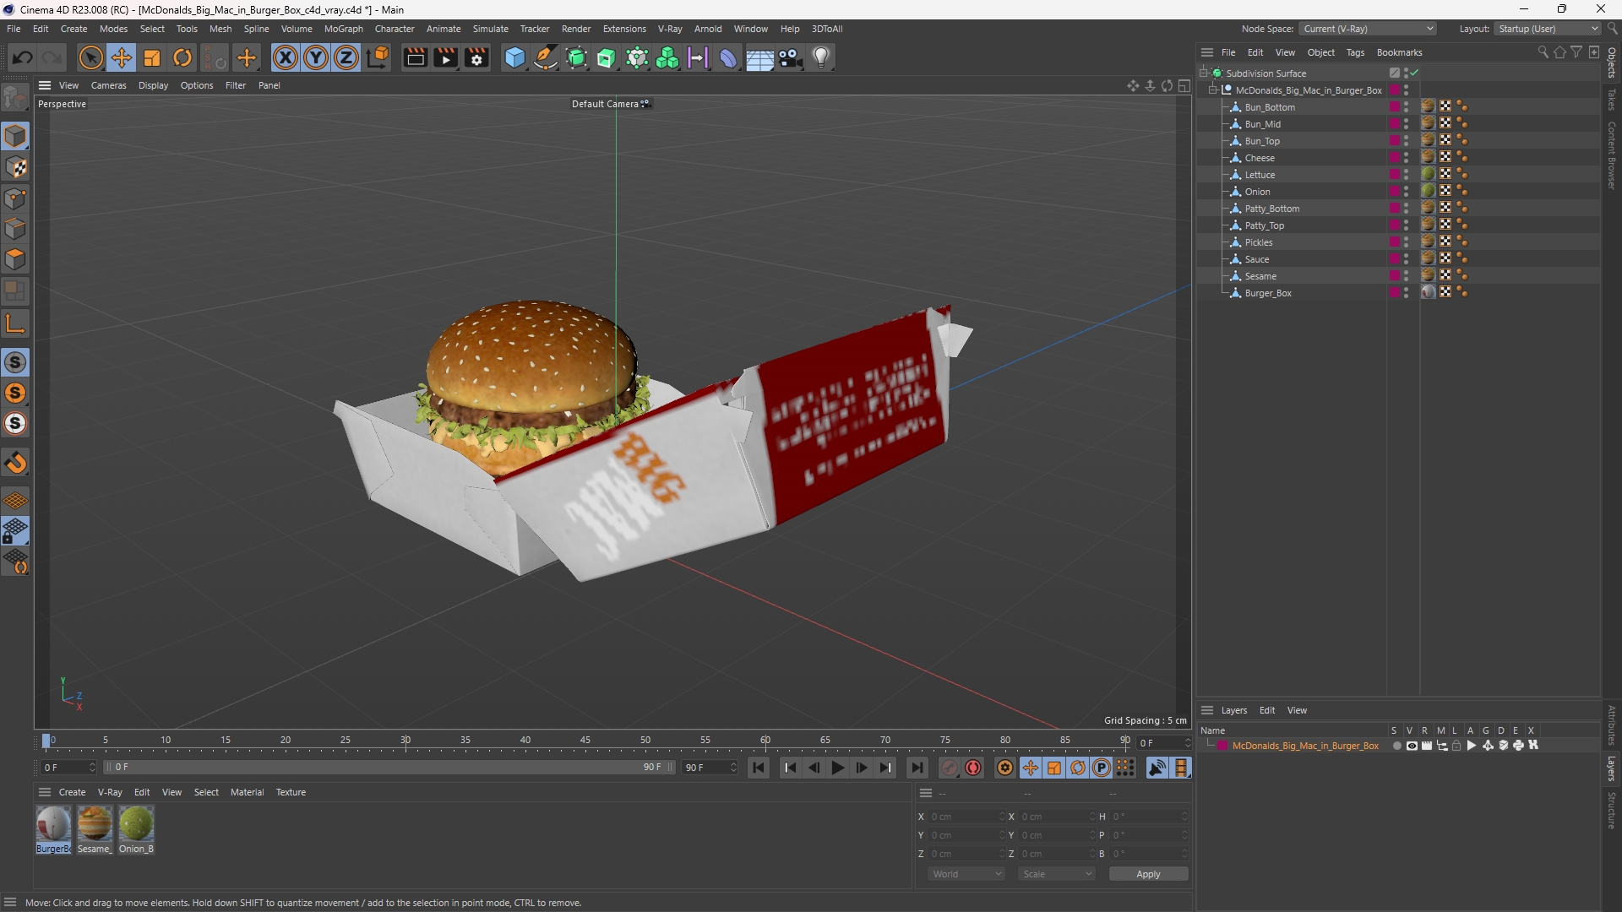Image resolution: width=1622 pixels, height=912 pixels.
Task: Open Object Manager Tags menu
Action: pos(1355,52)
